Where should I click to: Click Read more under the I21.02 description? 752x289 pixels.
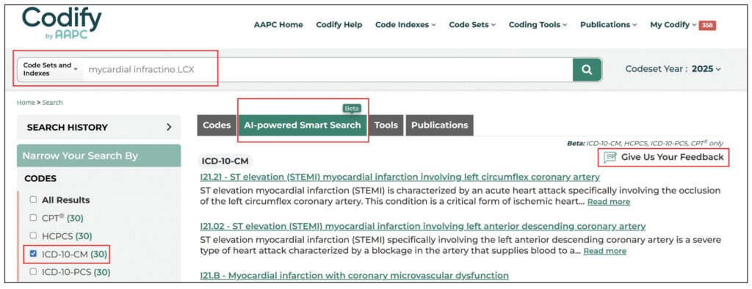tap(605, 251)
